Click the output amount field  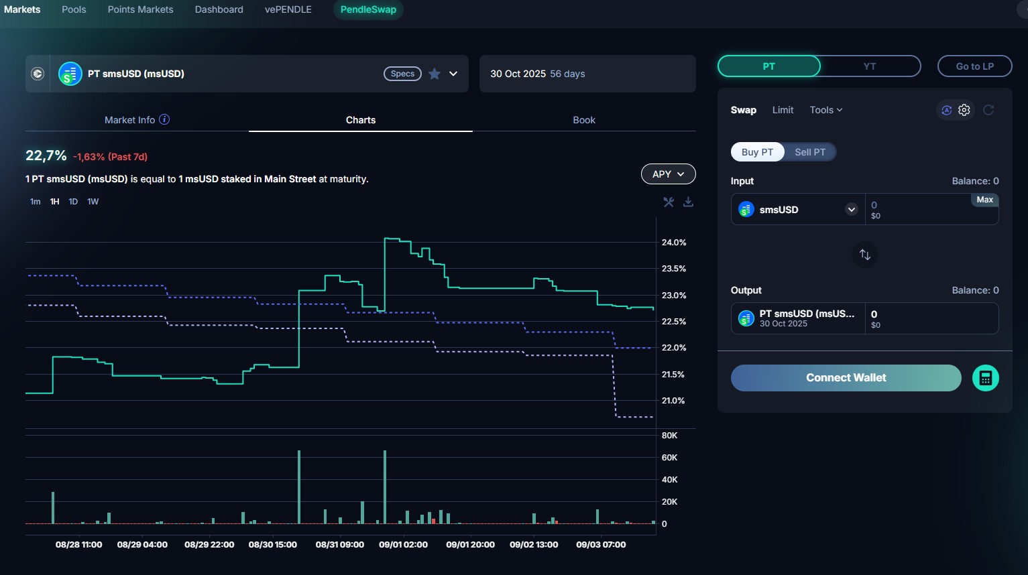coord(932,318)
